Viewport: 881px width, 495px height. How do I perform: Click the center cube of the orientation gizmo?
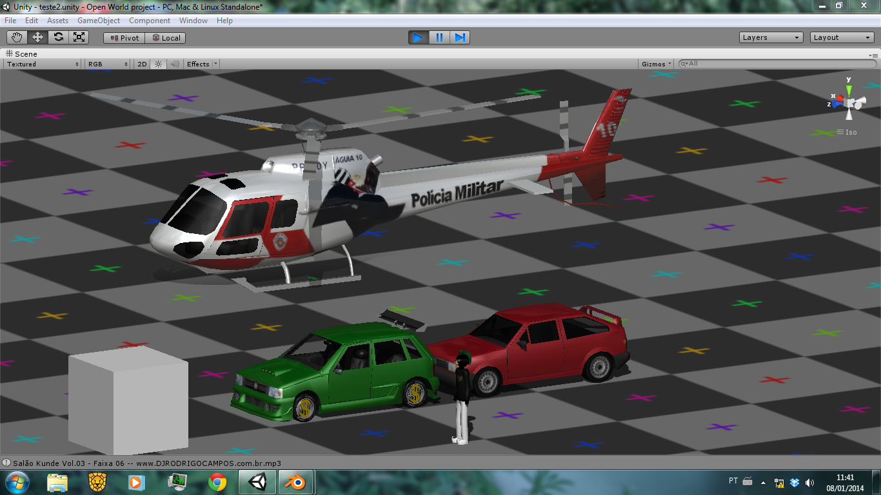click(x=849, y=102)
